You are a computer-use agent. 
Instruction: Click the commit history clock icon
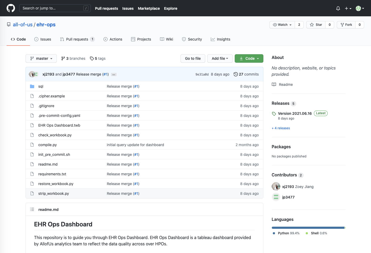click(236, 74)
